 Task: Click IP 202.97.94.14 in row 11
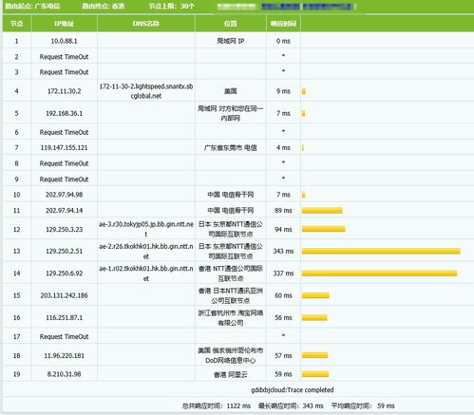click(x=64, y=211)
